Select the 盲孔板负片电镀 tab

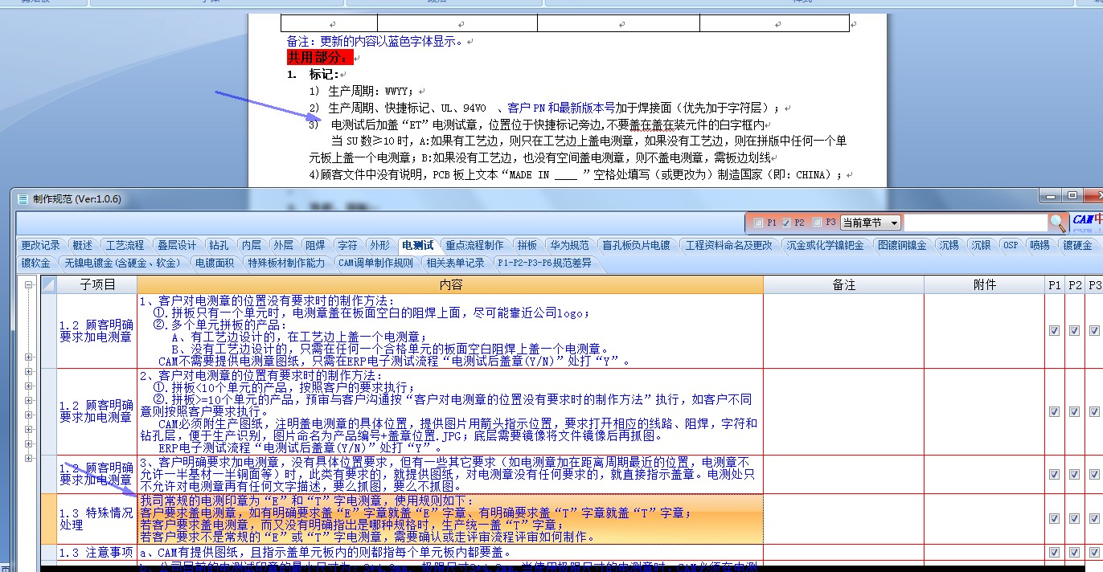[x=636, y=245]
